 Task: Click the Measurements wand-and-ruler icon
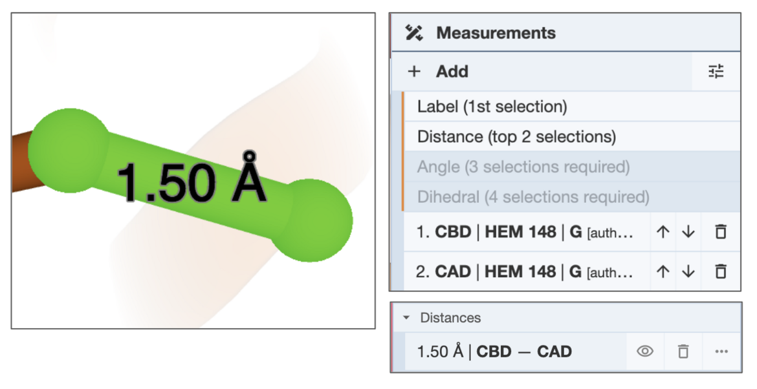point(414,33)
